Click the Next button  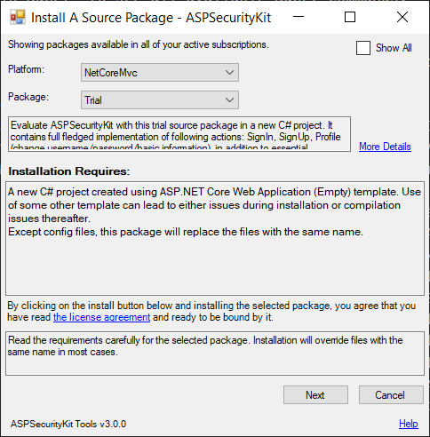coord(315,395)
